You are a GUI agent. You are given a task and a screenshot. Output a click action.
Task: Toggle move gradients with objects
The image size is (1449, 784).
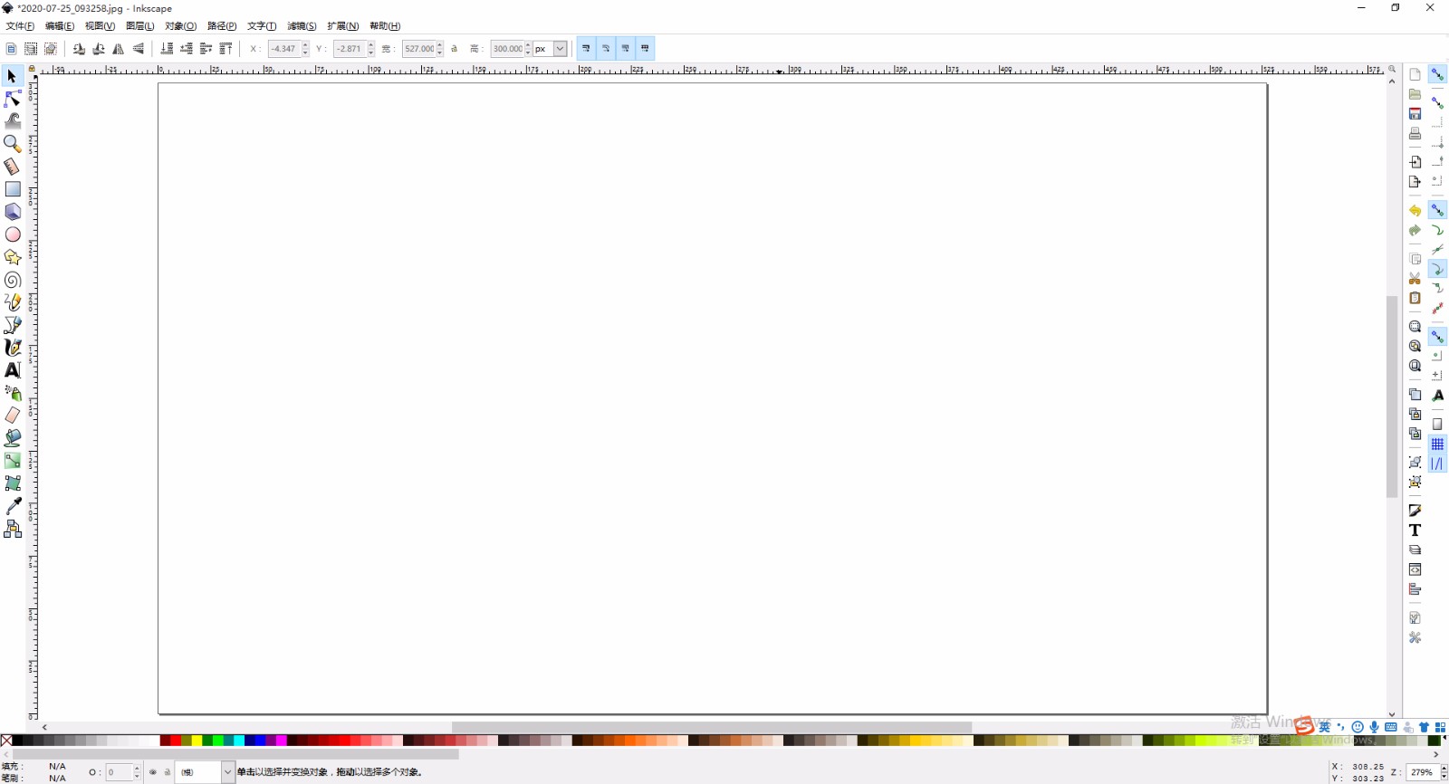click(x=626, y=49)
